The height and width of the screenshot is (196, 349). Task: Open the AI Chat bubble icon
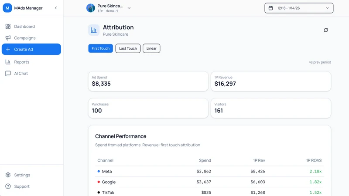(x=8, y=73)
